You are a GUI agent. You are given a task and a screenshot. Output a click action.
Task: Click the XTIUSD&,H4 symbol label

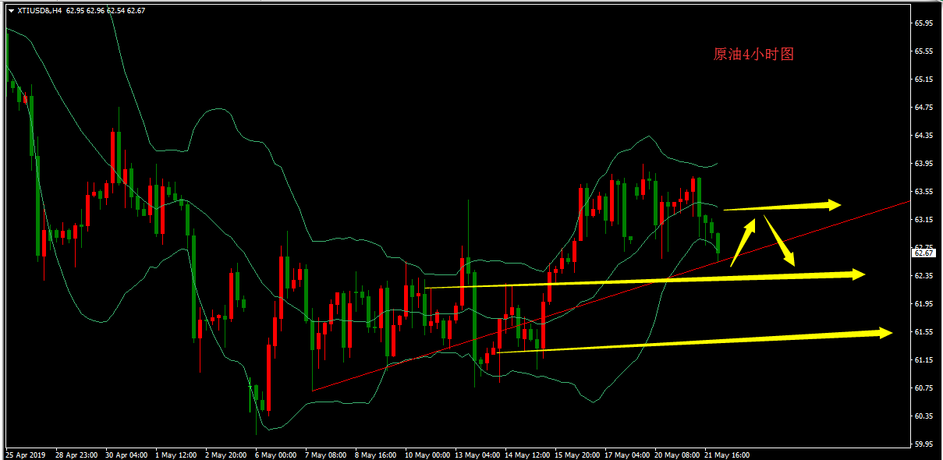pyautogui.click(x=40, y=11)
